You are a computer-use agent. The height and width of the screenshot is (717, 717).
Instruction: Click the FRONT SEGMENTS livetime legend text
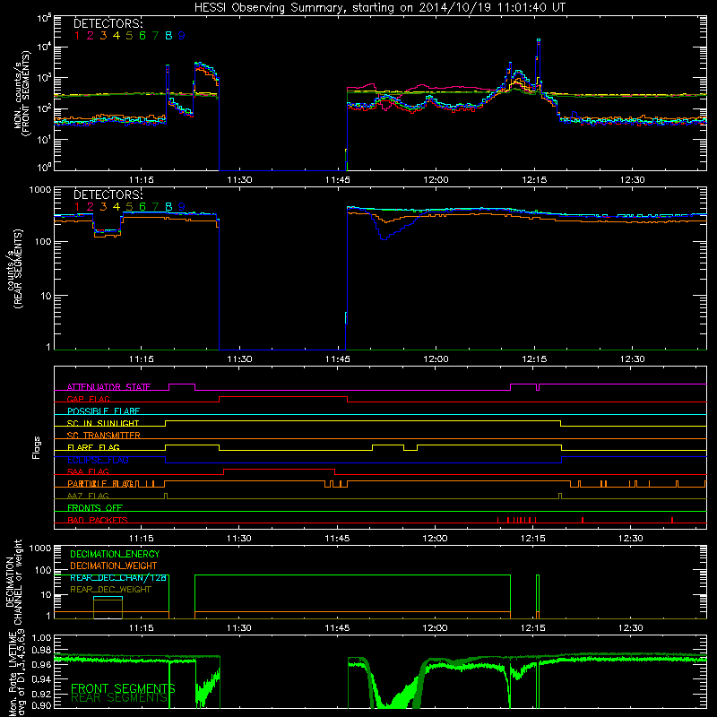[123, 688]
